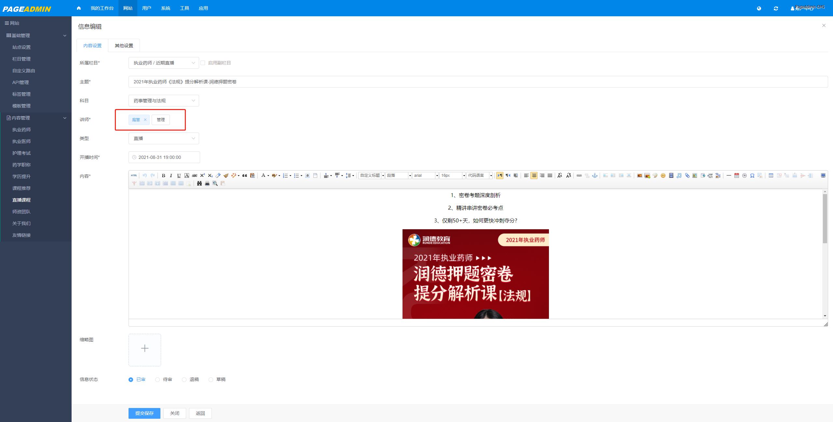Viewport: 833px width, 422px height.
Task: Click the anchor icon in the toolbar
Action: 595,176
